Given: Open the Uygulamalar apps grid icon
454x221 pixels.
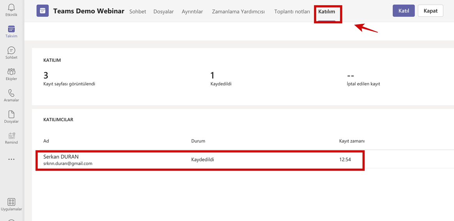Looking at the screenshot, I should (x=11, y=202).
